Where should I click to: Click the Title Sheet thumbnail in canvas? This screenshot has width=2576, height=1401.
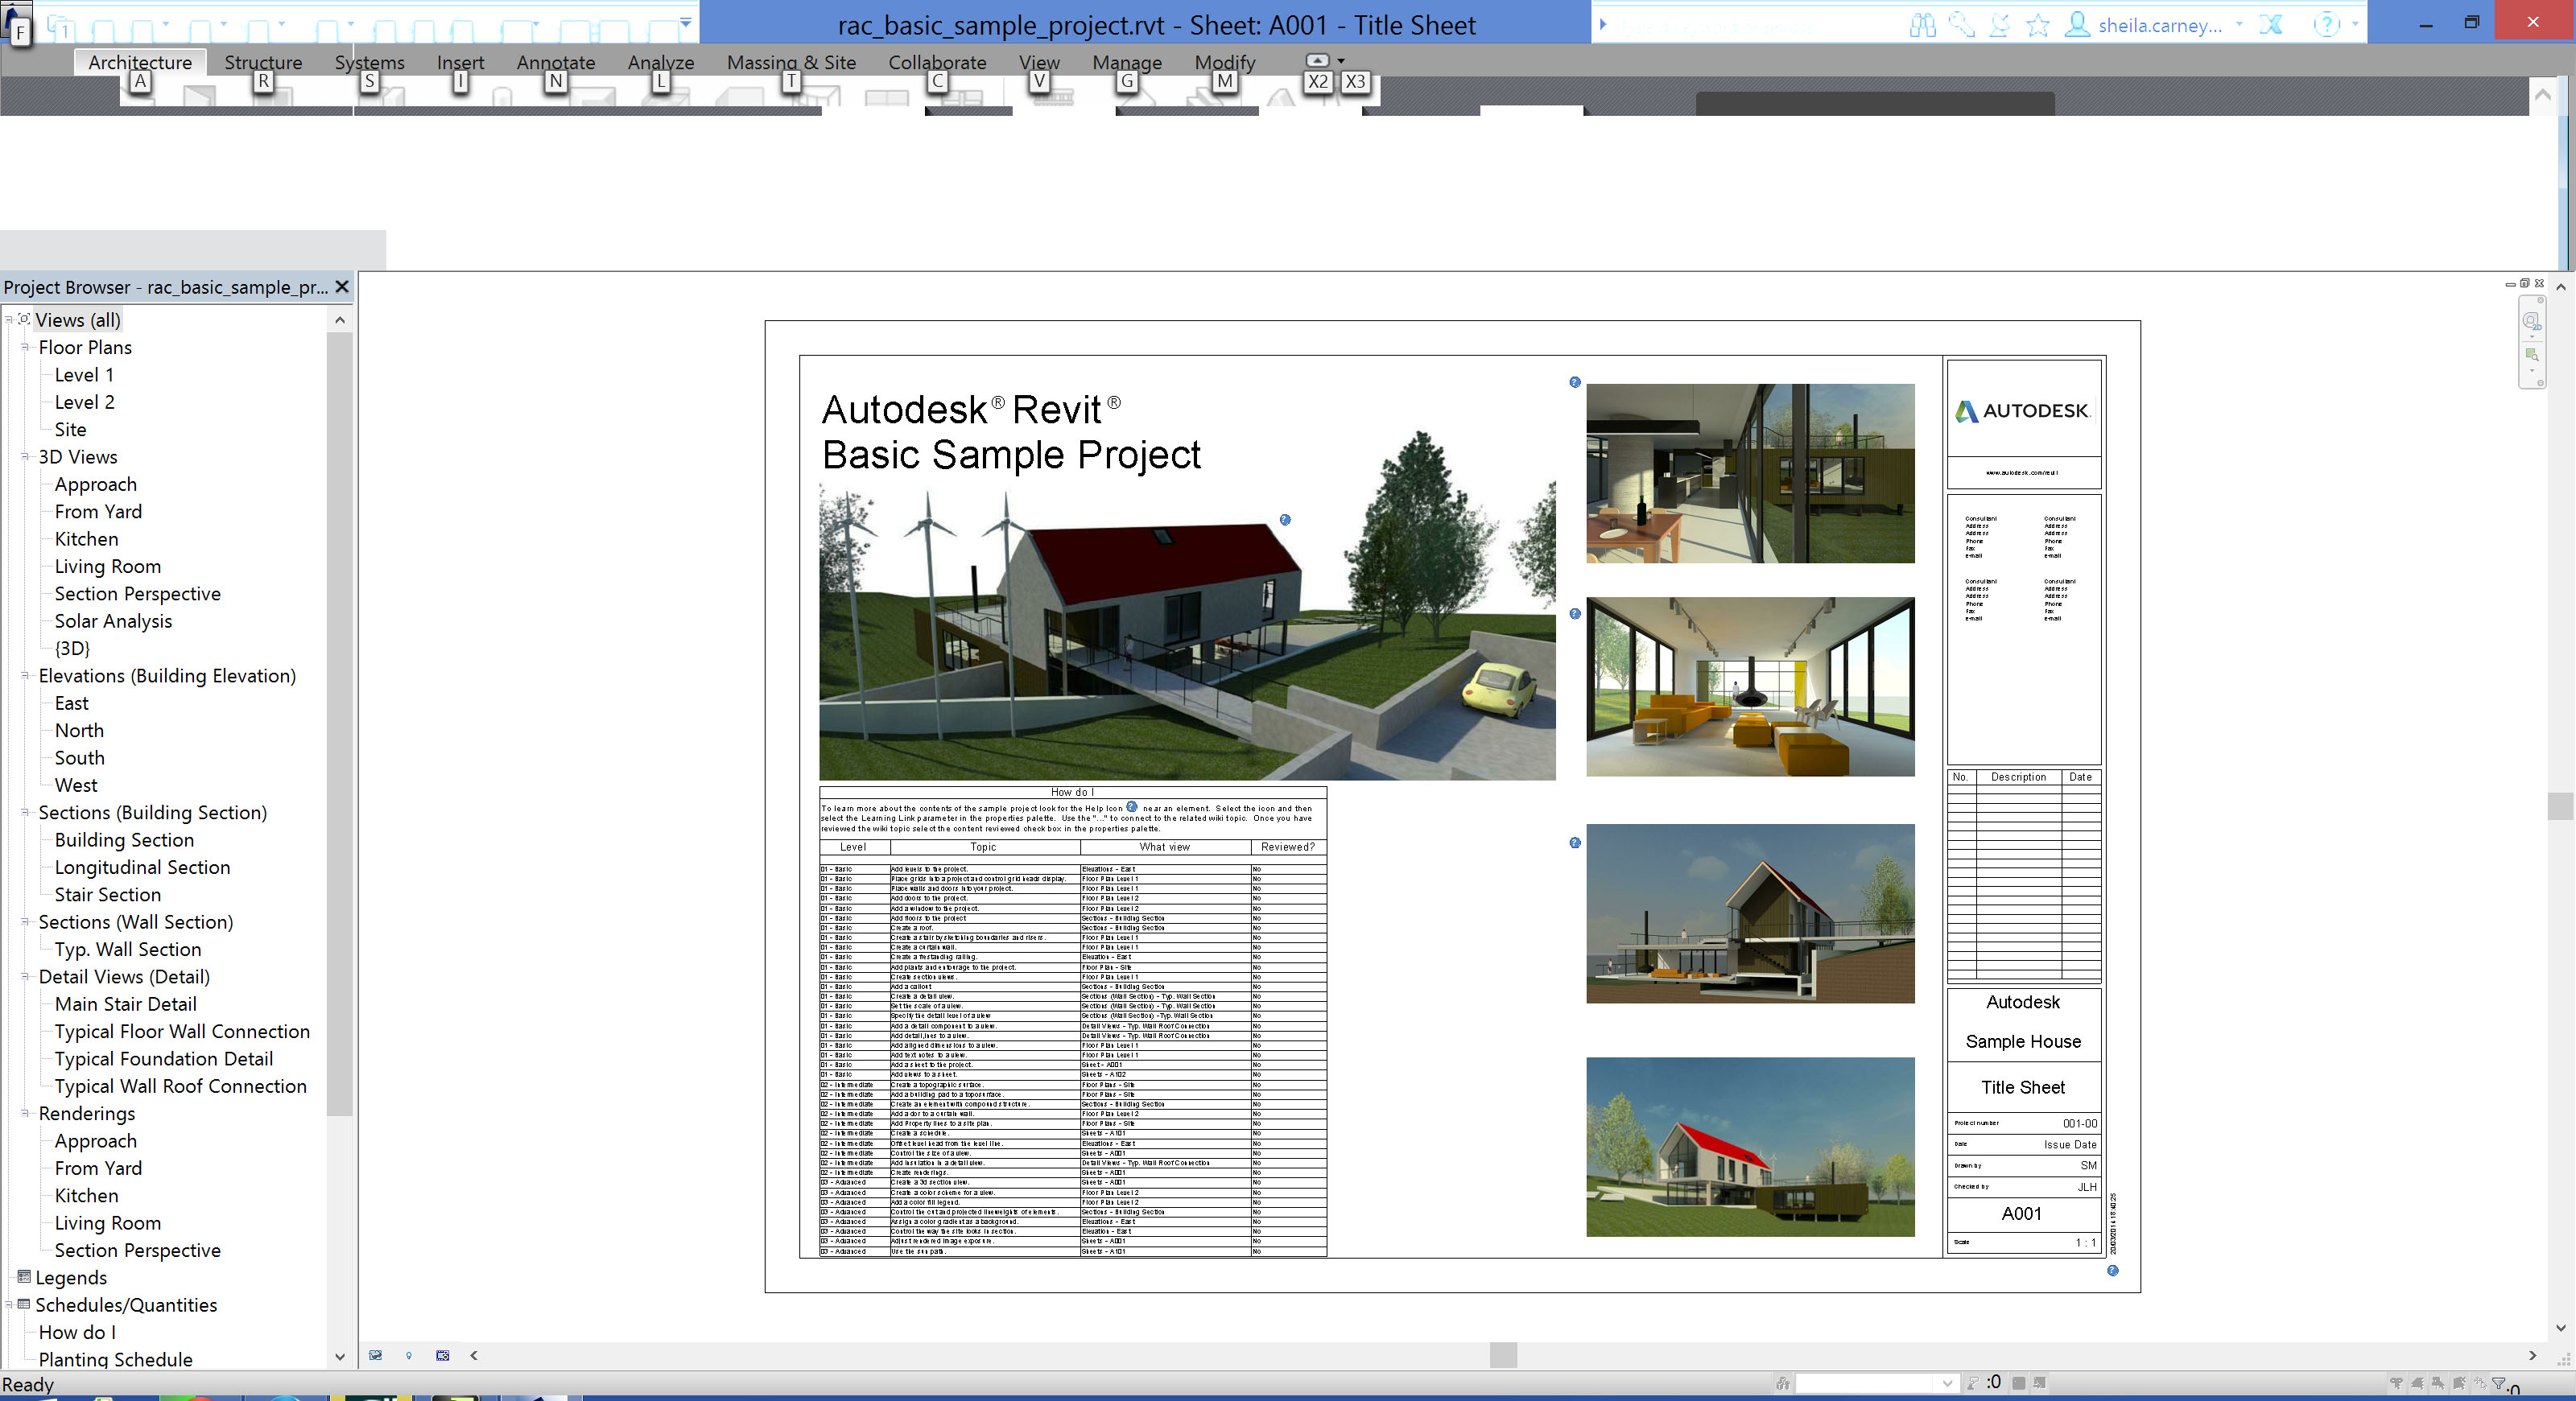click(x=2025, y=1087)
